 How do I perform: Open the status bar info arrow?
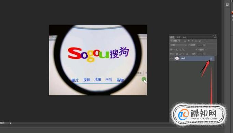11,123
